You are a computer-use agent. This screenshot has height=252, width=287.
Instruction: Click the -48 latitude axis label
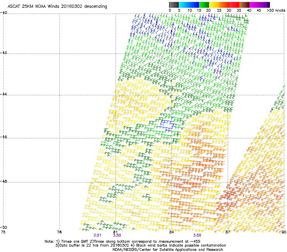coord(3,181)
